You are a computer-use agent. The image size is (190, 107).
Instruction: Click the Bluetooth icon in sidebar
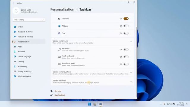click(15, 32)
